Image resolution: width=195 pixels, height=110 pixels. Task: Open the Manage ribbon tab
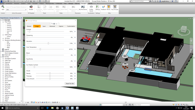71,3
